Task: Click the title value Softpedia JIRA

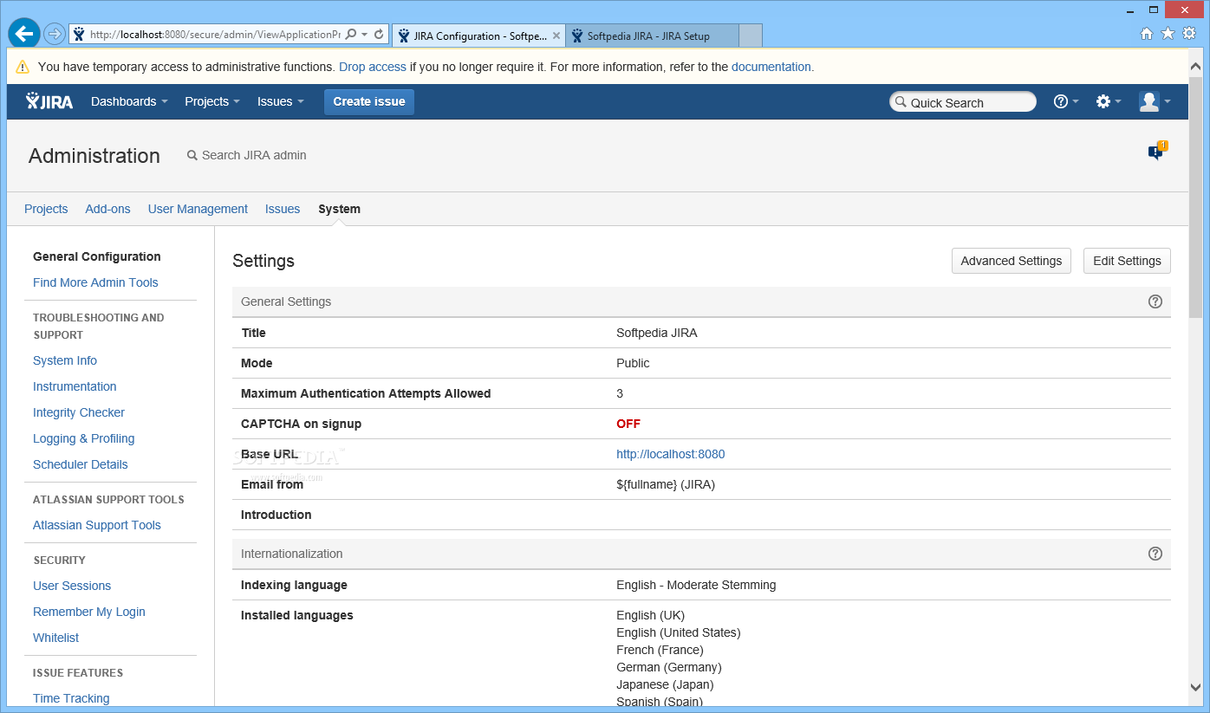Action: (657, 333)
